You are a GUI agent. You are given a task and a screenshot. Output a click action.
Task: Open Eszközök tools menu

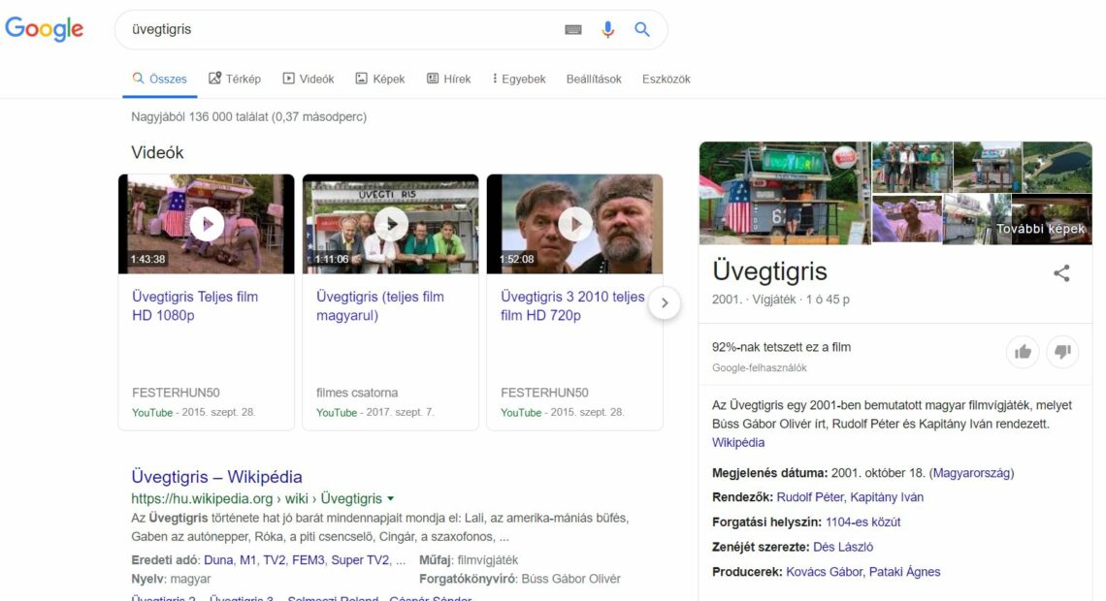tap(666, 79)
